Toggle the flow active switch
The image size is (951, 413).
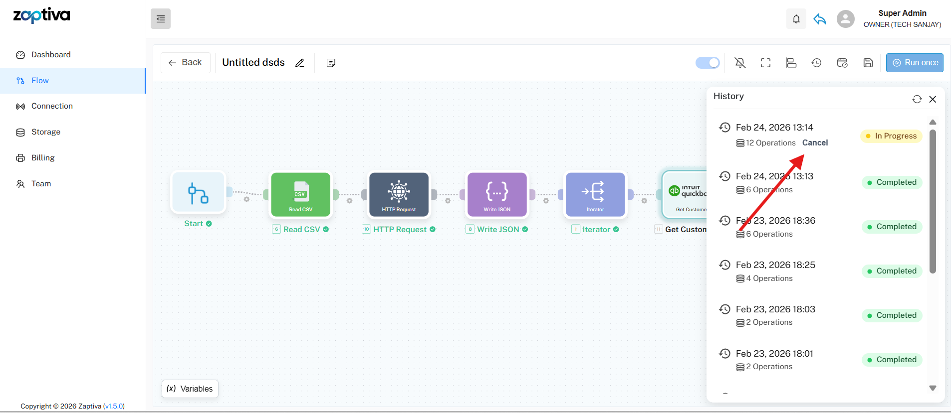(708, 63)
